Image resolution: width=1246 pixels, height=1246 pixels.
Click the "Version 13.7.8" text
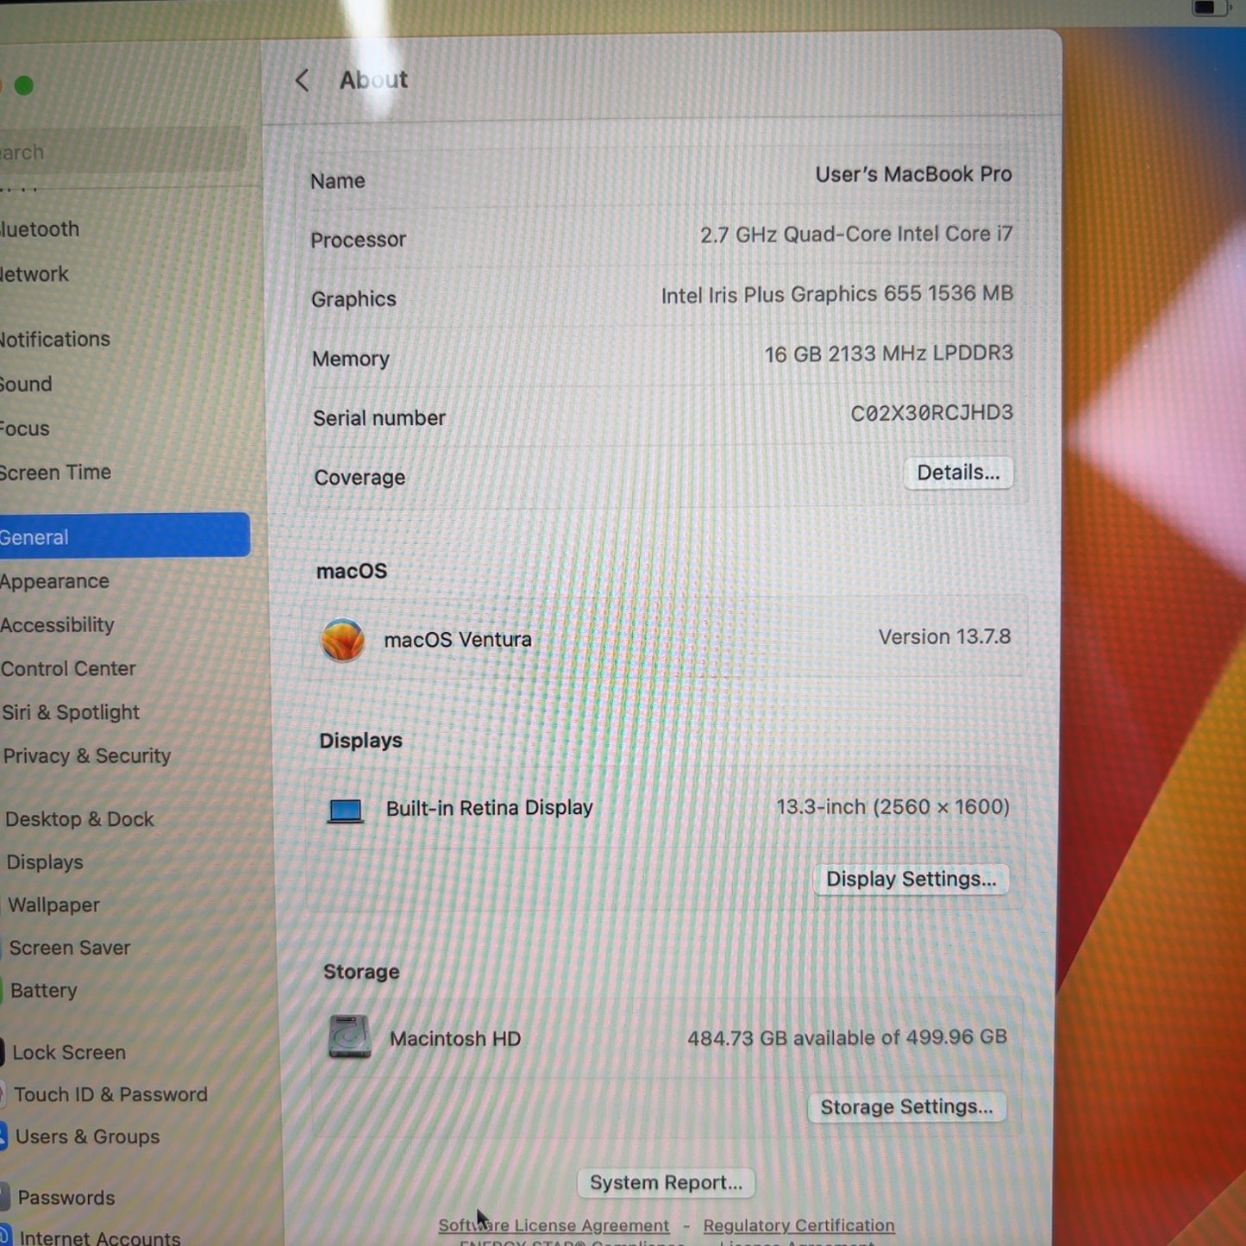click(x=944, y=637)
